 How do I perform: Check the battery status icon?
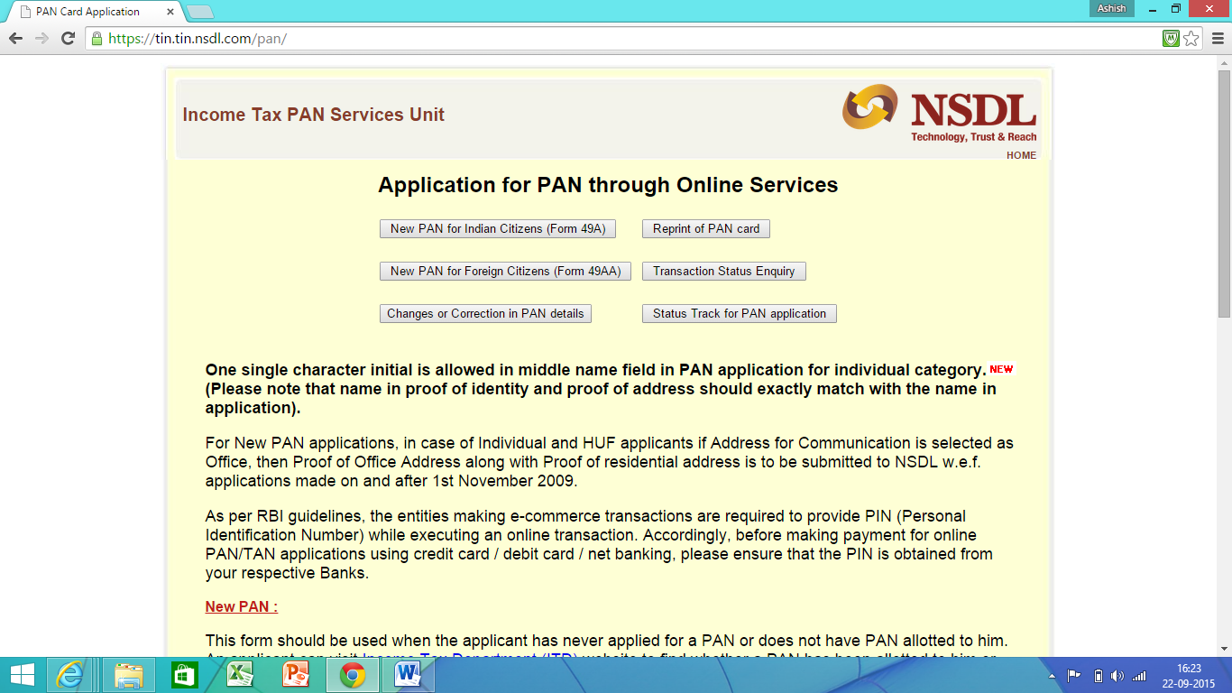coord(1098,676)
